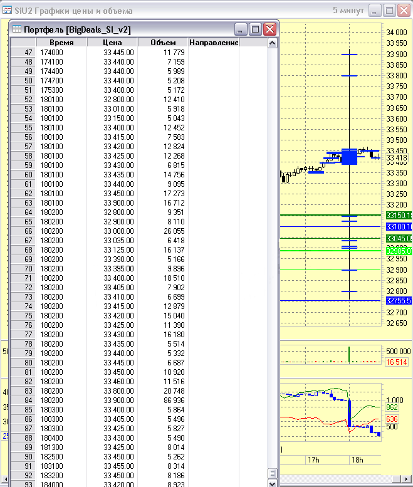Click price 33 460.00 in row 82
This screenshot has width=413, height=487.
point(118,382)
